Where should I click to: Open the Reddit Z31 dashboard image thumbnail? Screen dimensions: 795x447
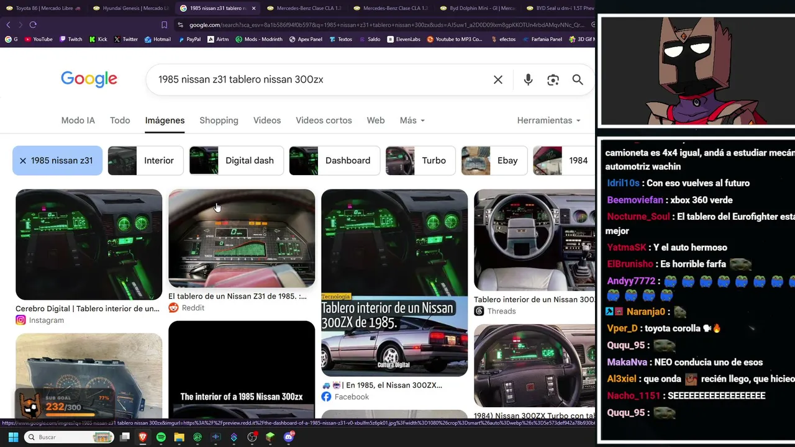coord(242,238)
